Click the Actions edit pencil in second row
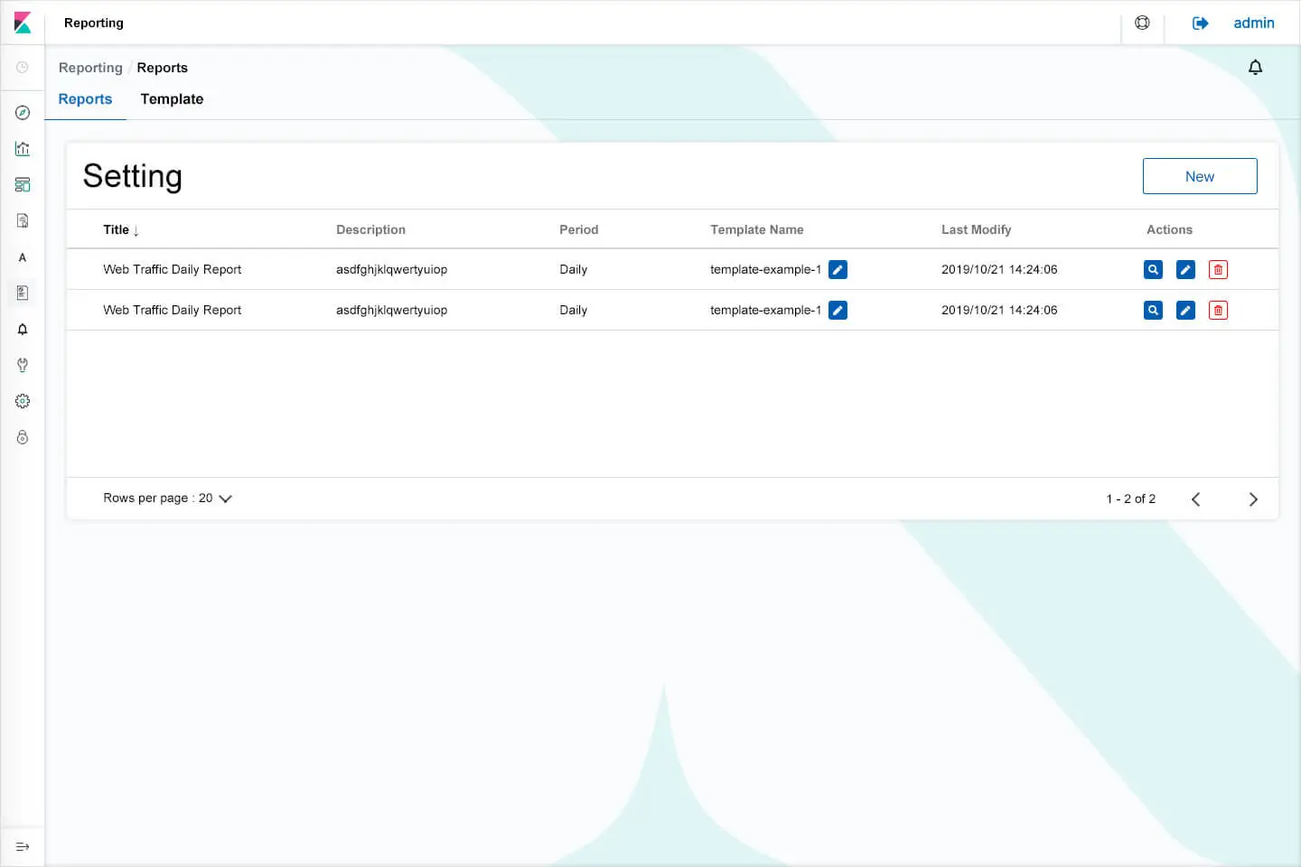Viewport: 1301px width, 867px height. (1185, 310)
